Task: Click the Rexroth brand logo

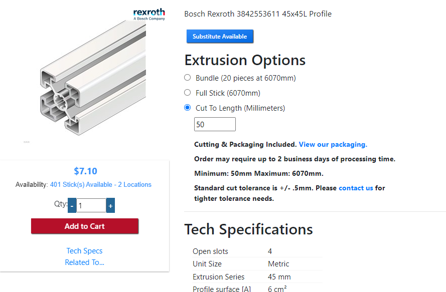Action: click(149, 14)
